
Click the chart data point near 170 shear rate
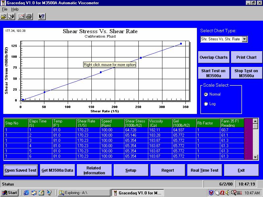(101, 72)
